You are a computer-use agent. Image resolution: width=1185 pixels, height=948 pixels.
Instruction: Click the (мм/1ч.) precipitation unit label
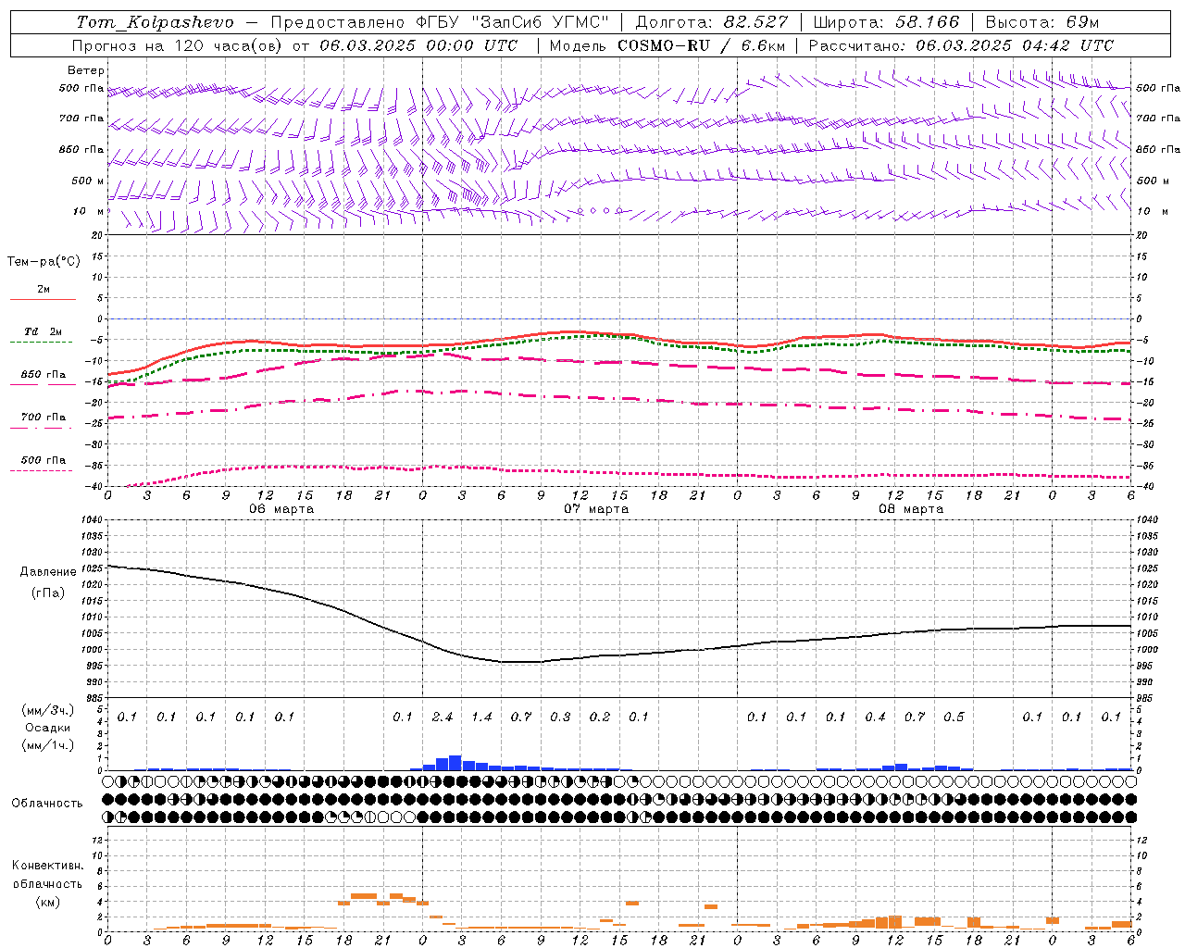coord(46,745)
